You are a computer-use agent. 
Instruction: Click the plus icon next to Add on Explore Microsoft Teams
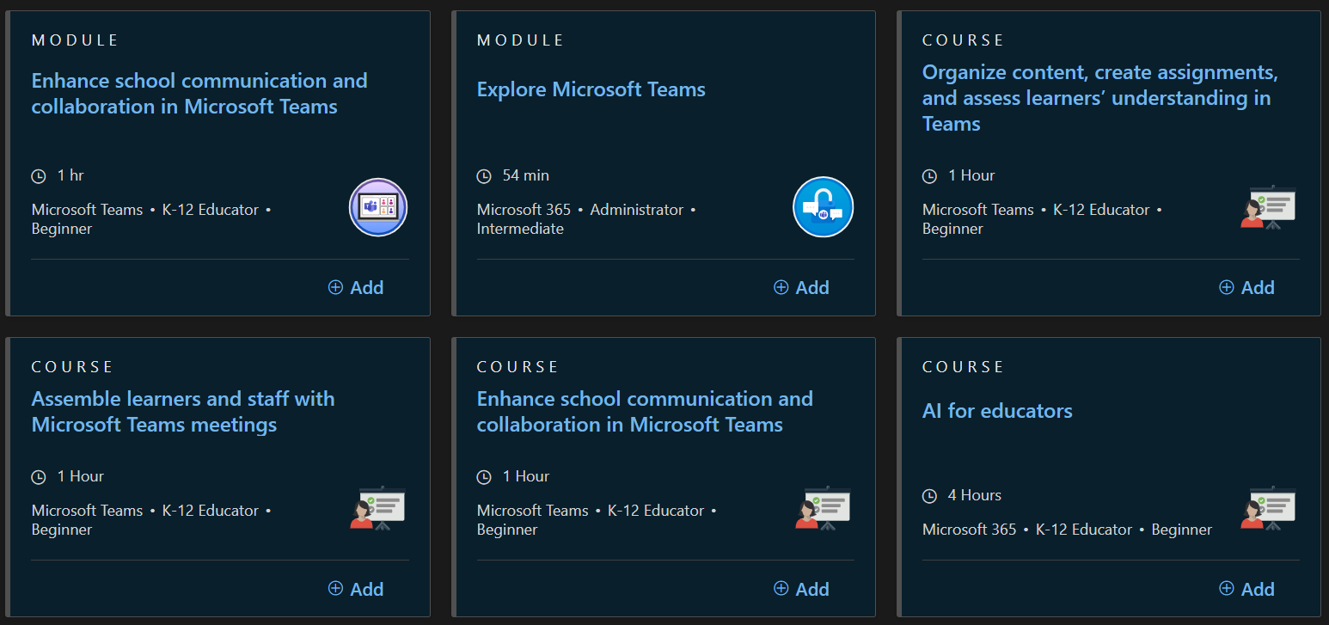point(781,287)
